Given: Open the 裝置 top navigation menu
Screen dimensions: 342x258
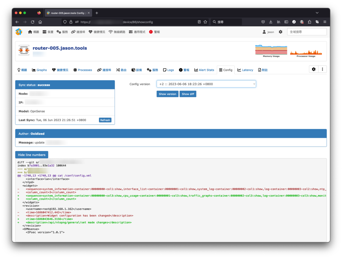Looking at the screenshot, I should tap(48, 32).
